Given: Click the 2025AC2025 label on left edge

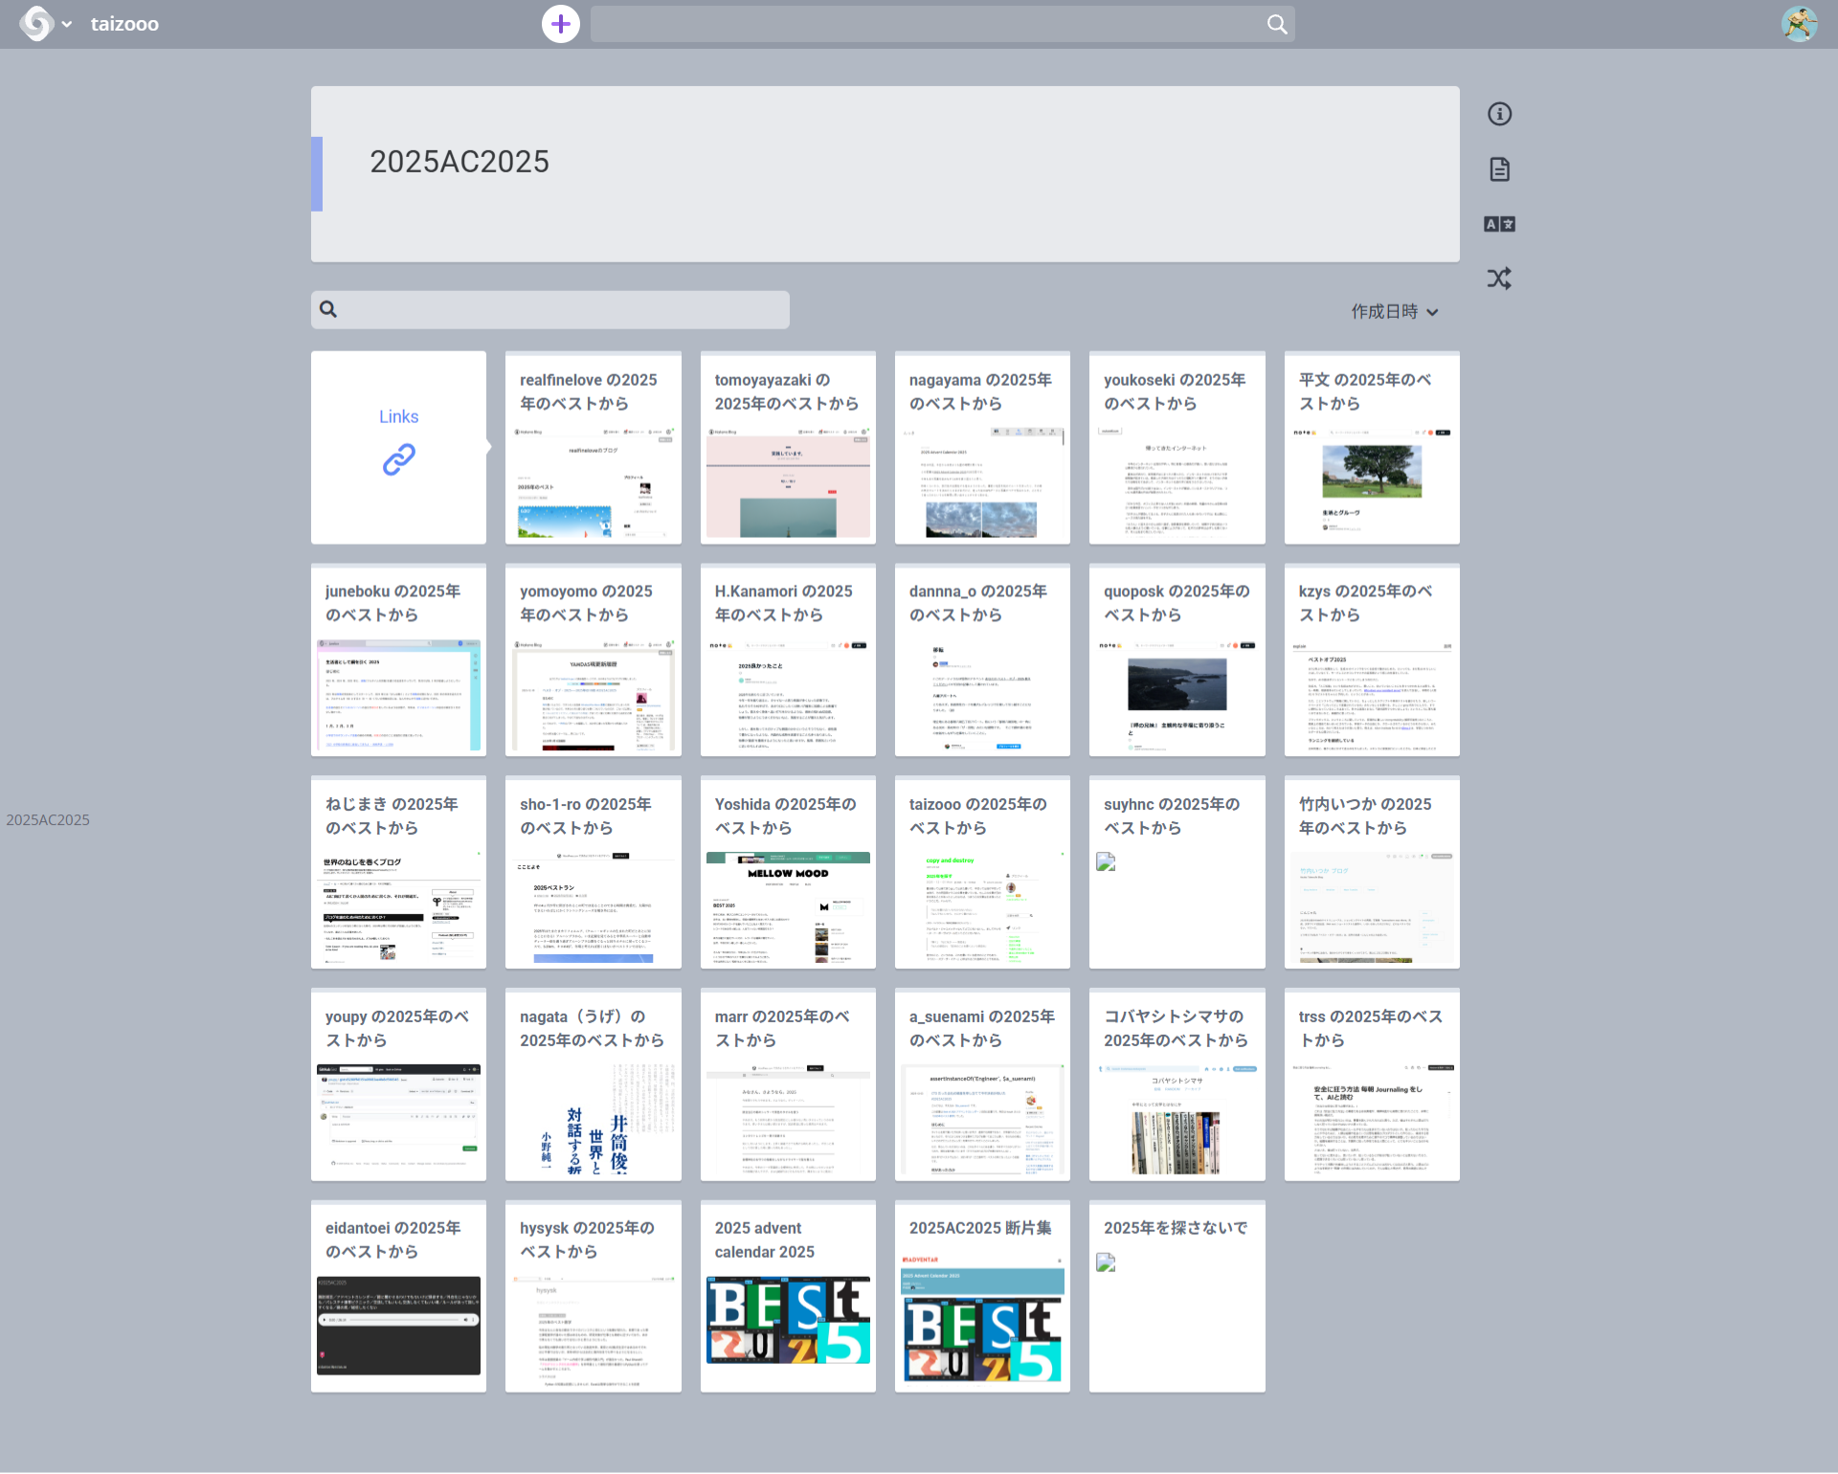Looking at the screenshot, I should coord(48,820).
